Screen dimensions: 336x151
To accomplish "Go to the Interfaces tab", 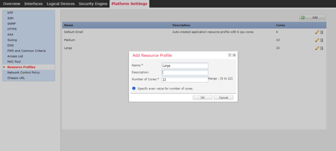I will [x=33, y=4].
